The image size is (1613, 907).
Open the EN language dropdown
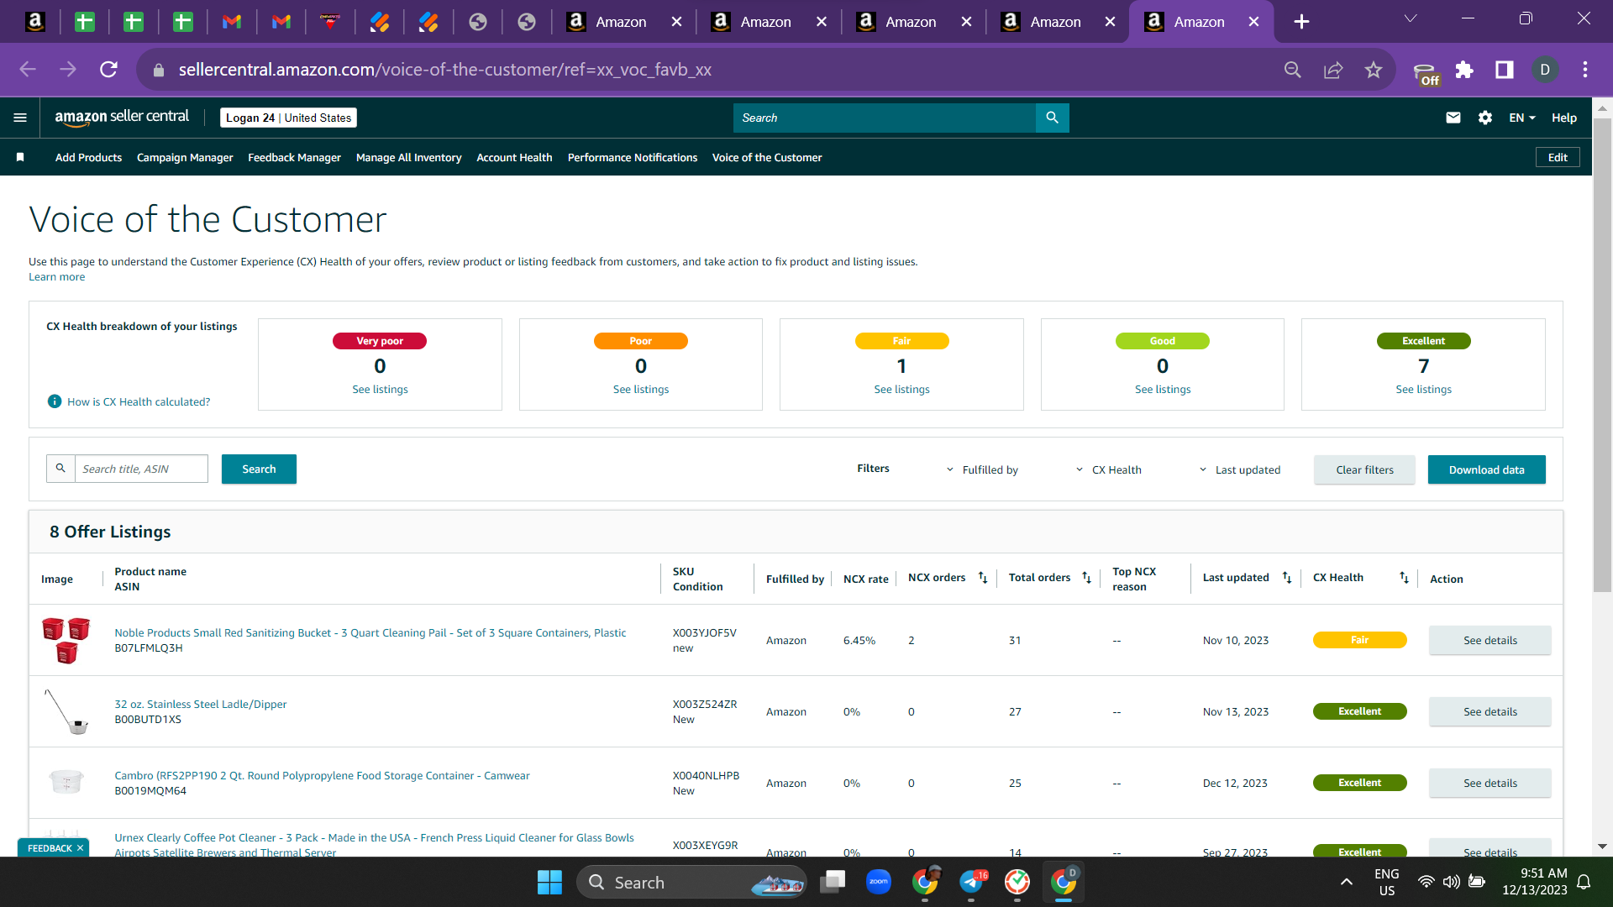point(1522,118)
